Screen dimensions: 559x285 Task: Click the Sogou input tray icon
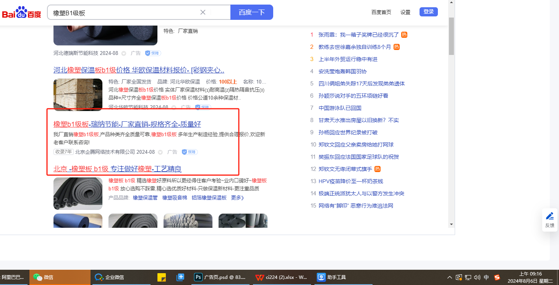click(x=497, y=277)
